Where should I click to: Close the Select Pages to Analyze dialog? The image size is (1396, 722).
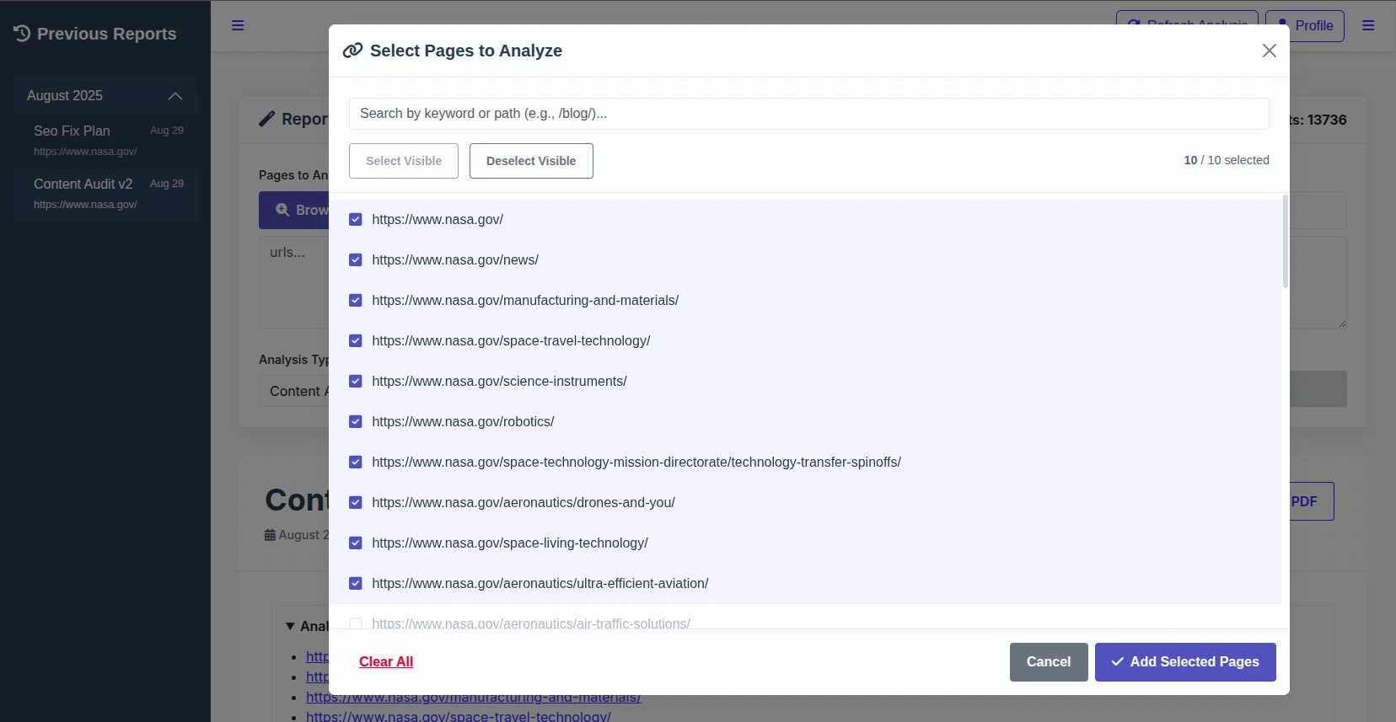(1269, 51)
